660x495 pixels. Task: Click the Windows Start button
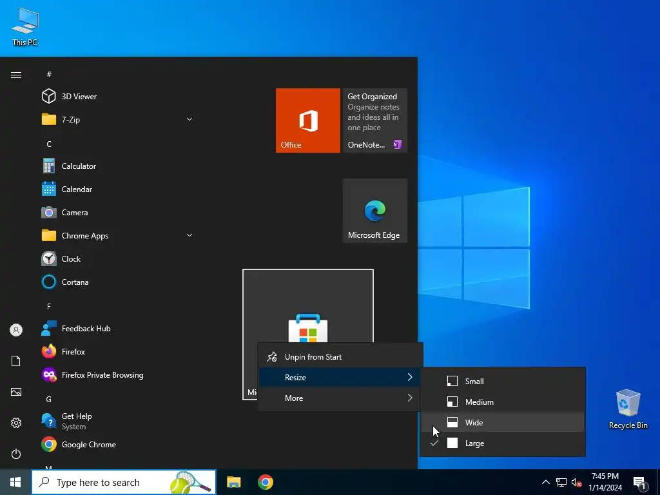pyautogui.click(x=15, y=482)
